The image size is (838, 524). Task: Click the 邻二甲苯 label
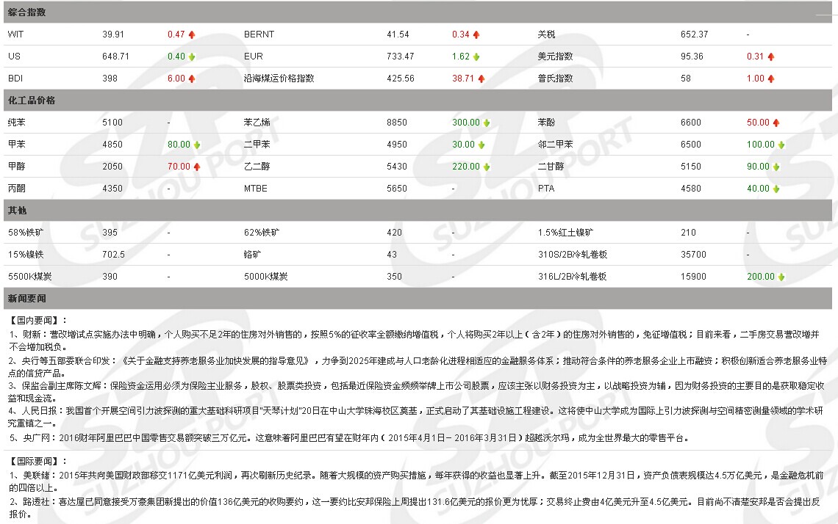point(555,144)
